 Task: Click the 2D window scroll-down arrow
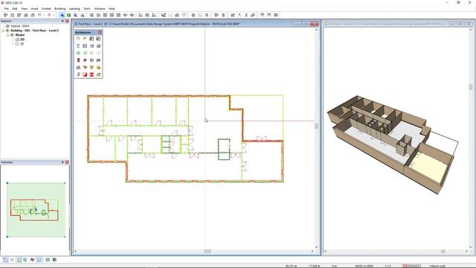click(x=316, y=247)
